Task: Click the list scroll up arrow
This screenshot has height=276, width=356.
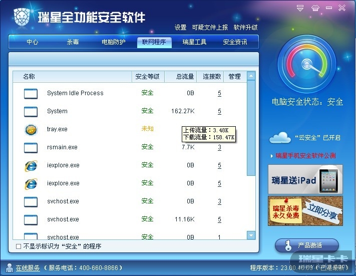Action: click(x=251, y=76)
